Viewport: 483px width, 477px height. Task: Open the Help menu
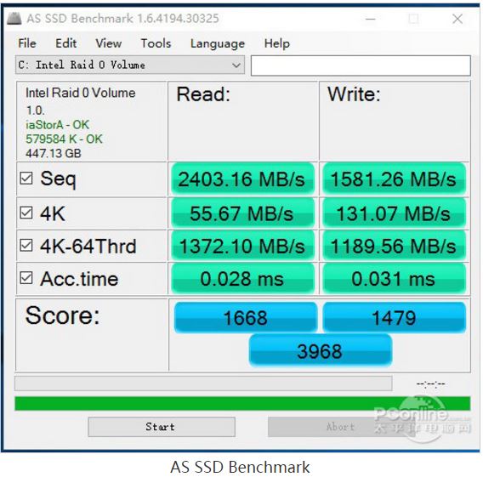coord(277,43)
